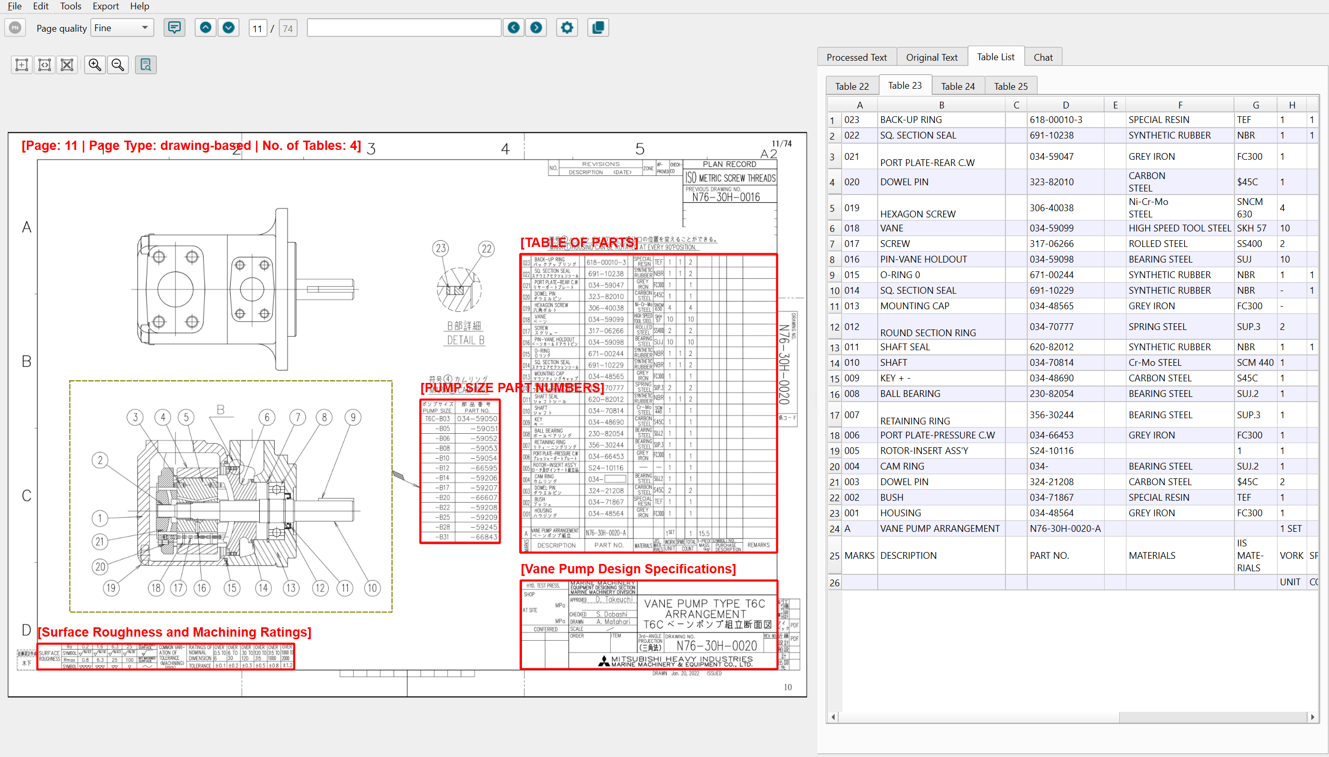Select the Table 24 tab
The image size is (1329, 757).
pos(958,86)
